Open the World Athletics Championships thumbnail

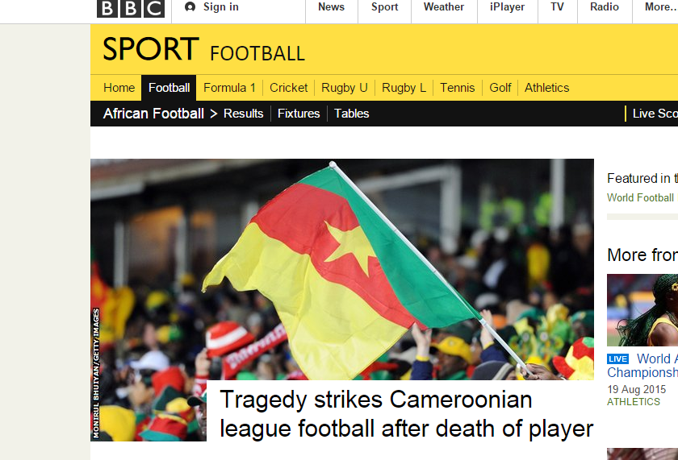642,310
